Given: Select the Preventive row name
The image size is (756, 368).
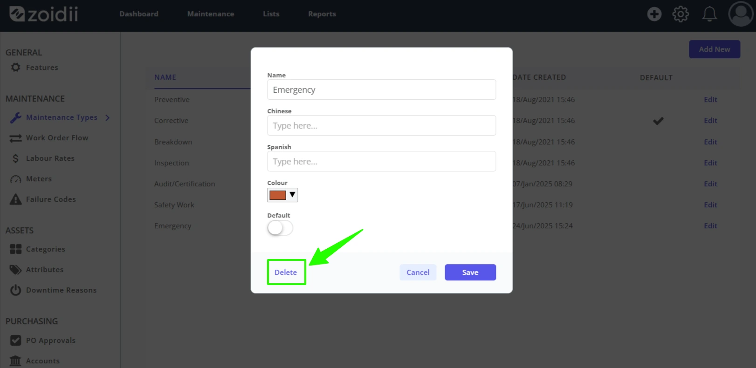Looking at the screenshot, I should click(172, 100).
